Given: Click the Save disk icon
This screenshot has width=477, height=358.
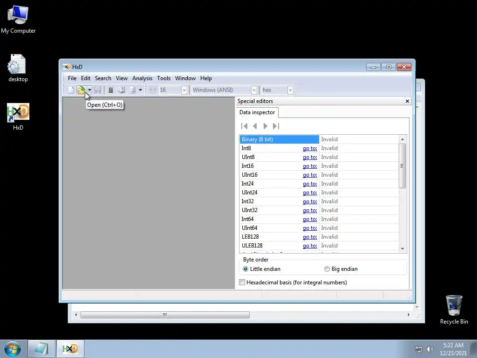Looking at the screenshot, I should [x=97, y=90].
